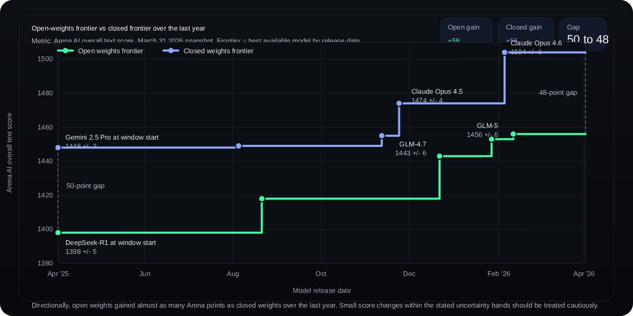The image size is (633, 316).
Task: Click the 1500 y-axis tick label
Action: point(46,59)
